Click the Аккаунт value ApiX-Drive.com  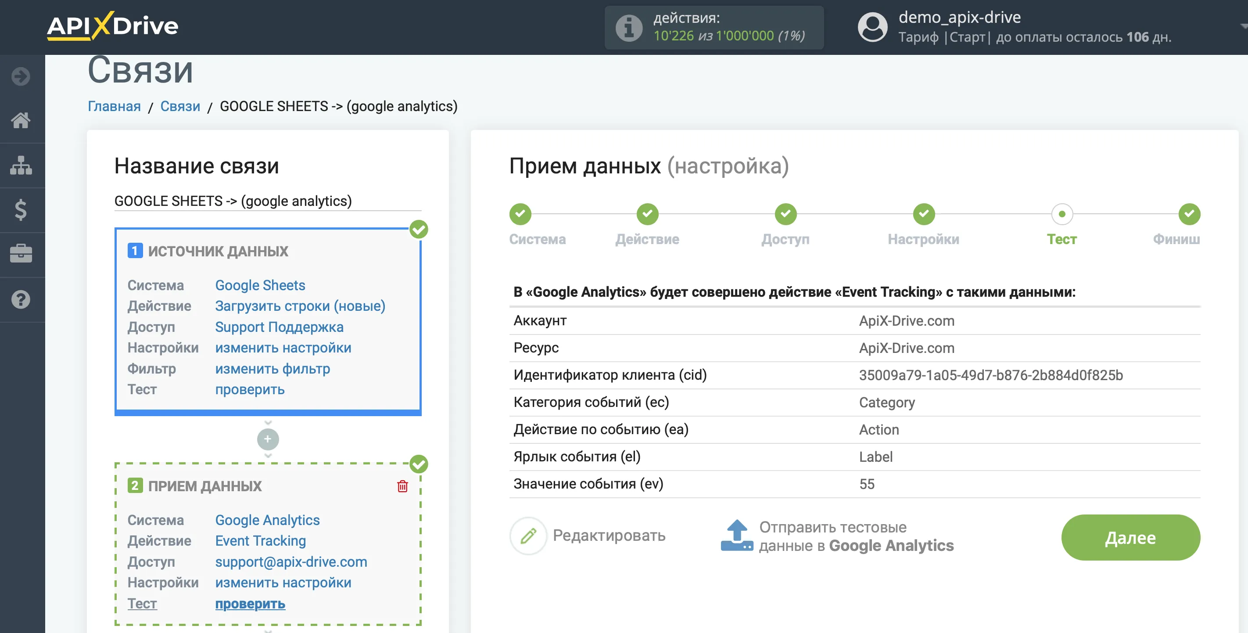pos(907,321)
